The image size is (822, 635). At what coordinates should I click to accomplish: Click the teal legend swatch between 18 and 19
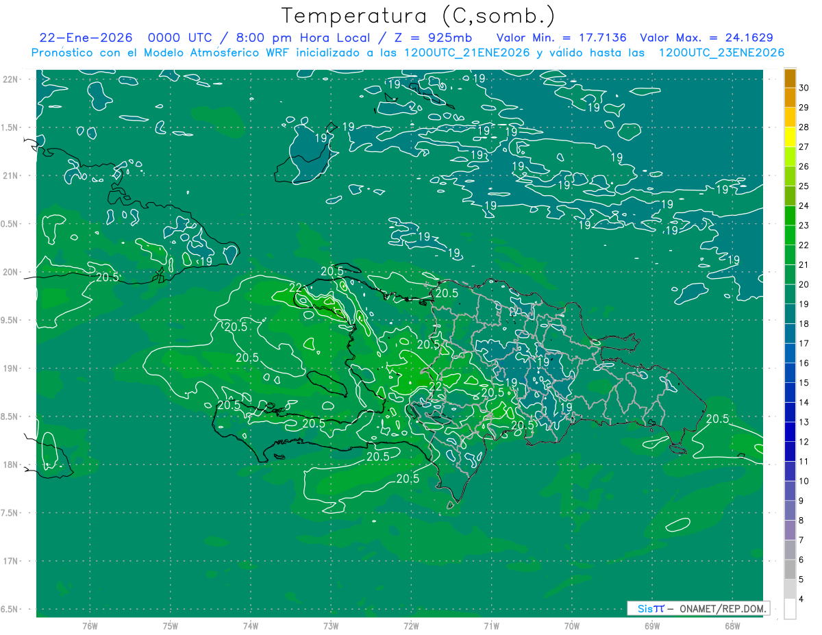790,314
